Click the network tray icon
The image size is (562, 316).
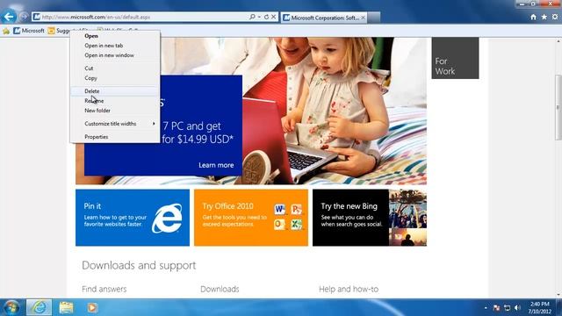(x=507, y=308)
